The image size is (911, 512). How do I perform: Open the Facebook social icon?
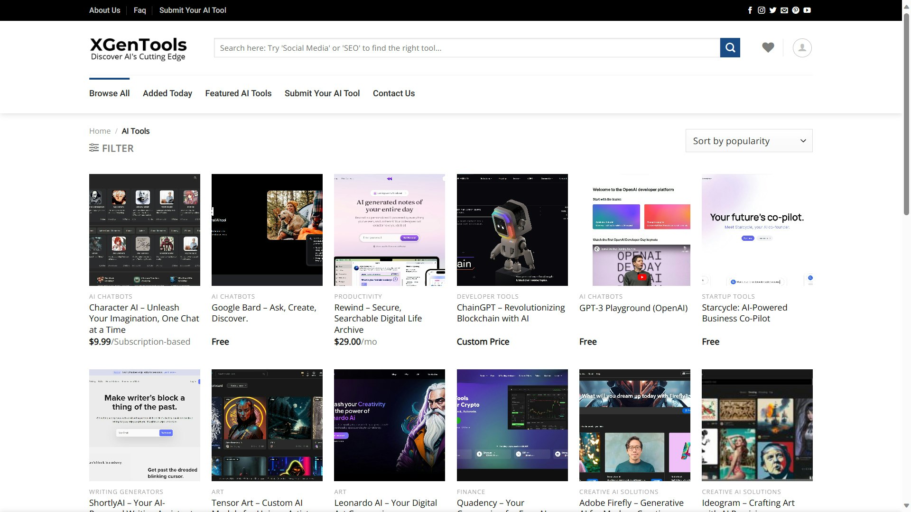coord(750,10)
